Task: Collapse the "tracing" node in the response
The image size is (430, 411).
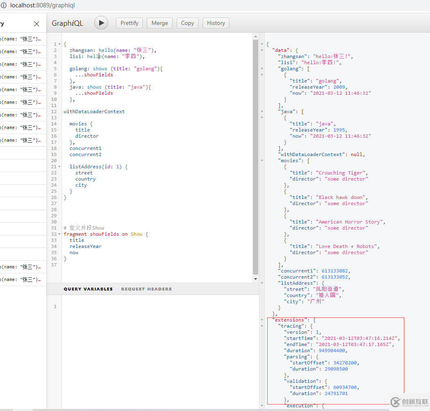Action: pyautogui.click(x=262, y=326)
